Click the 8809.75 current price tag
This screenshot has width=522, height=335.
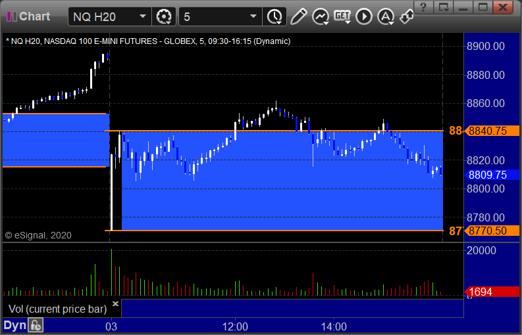[x=492, y=175]
